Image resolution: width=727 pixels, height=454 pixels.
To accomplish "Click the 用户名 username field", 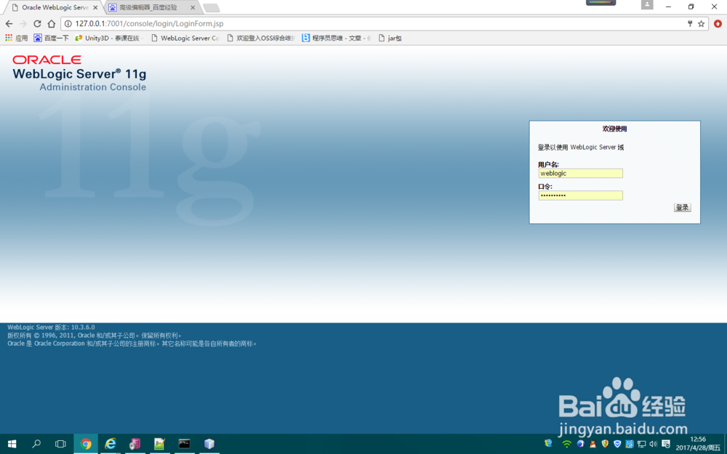I will pyautogui.click(x=580, y=174).
